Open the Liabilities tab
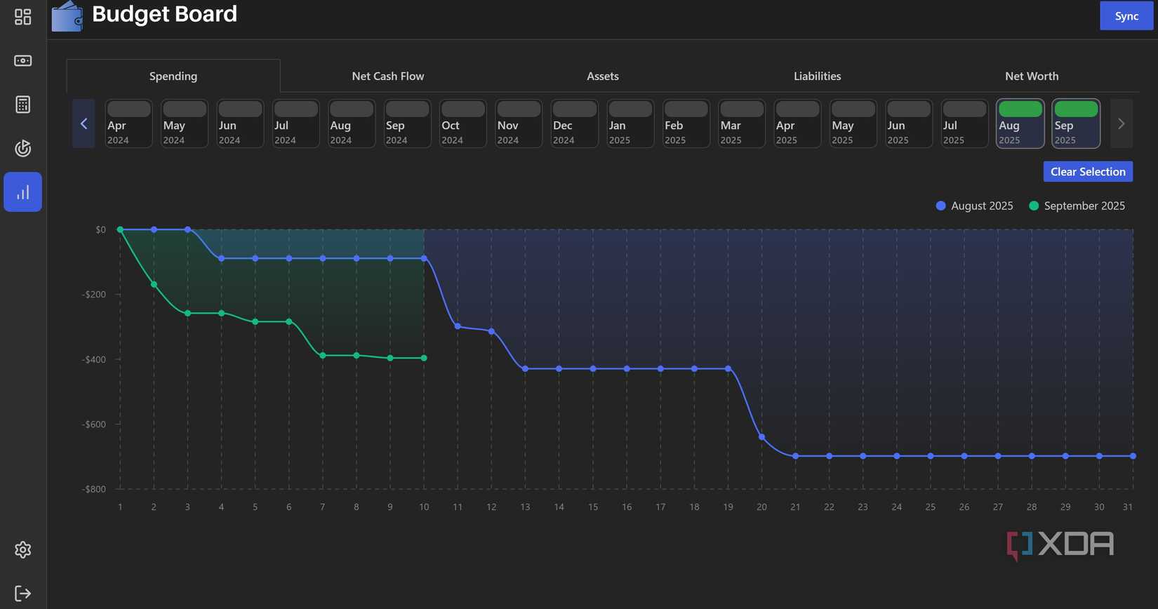Viewport: 1158px width, 609px height. [x=818, y=76]
